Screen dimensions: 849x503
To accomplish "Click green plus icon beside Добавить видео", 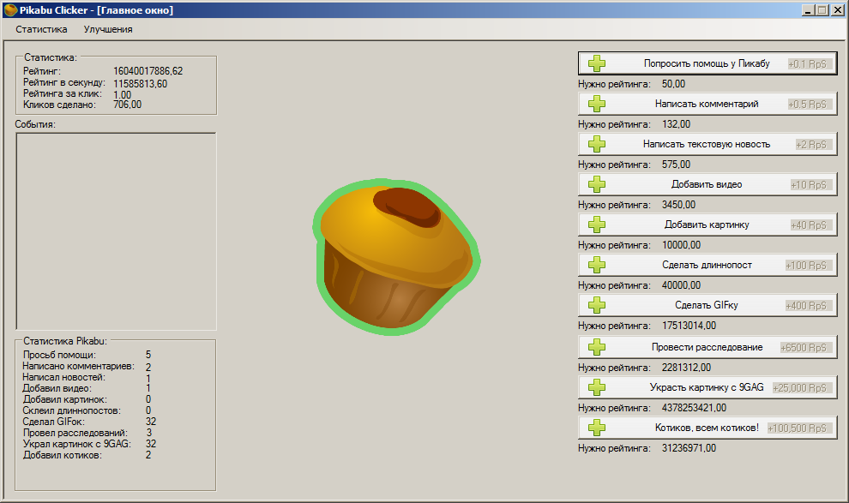I will click(x=597, y=184).
